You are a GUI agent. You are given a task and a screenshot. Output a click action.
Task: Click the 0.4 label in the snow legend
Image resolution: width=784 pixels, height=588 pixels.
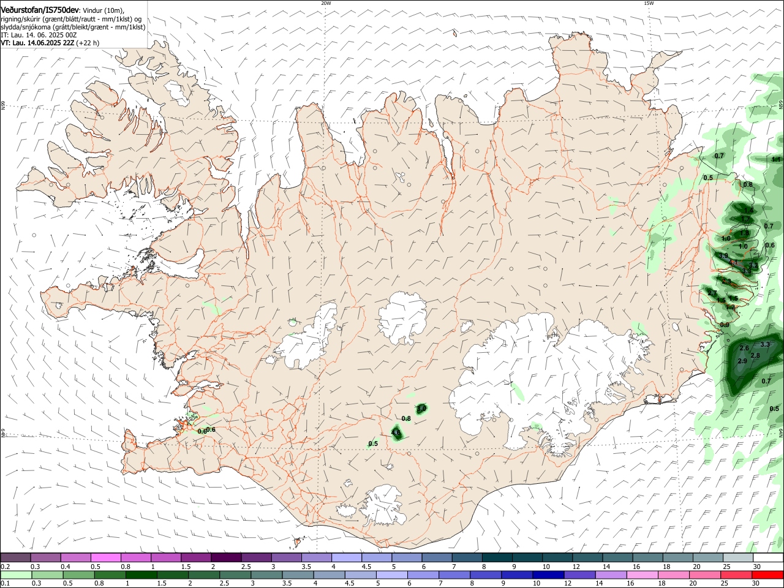tap(66, 567)
